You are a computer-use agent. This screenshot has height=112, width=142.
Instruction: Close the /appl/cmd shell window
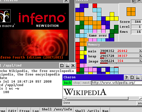click(73, 65)
